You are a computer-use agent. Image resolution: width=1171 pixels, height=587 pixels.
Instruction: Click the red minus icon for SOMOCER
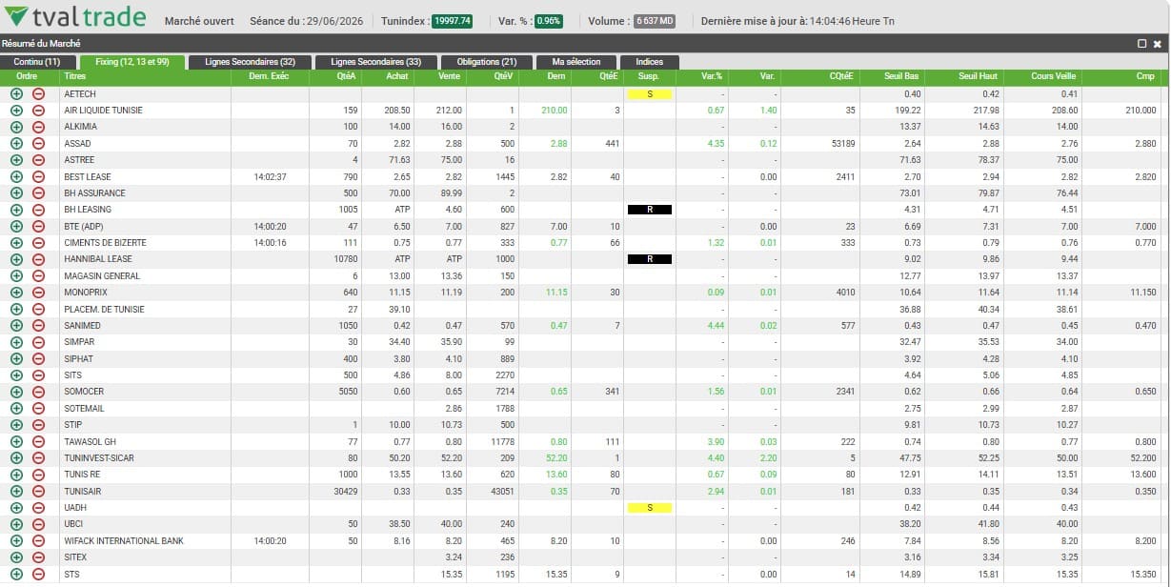38,392
